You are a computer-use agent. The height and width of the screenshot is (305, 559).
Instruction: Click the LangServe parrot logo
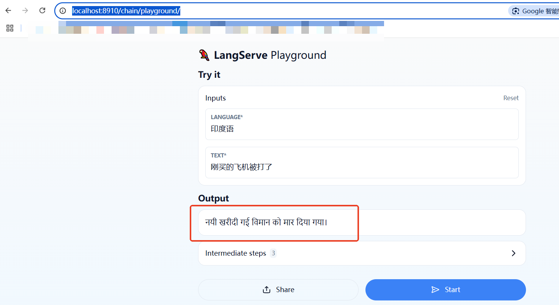pos(204,55)
